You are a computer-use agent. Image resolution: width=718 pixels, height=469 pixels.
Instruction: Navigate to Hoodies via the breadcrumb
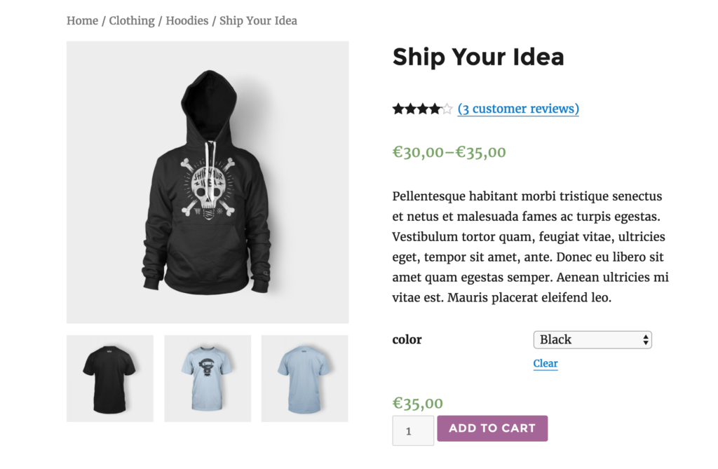(187, 20)
